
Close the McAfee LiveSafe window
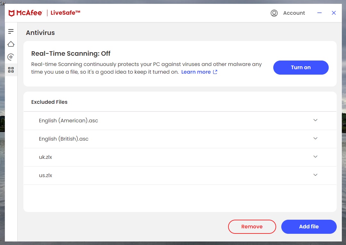click(x=334, y=13)
